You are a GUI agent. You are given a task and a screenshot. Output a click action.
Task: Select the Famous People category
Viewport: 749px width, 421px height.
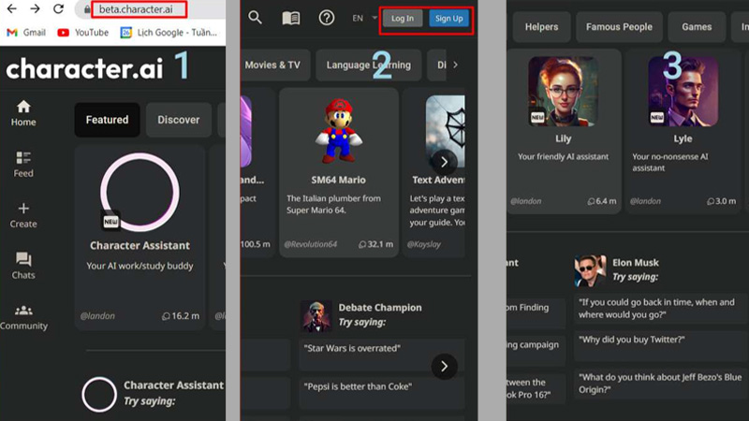tap(619, 27)
